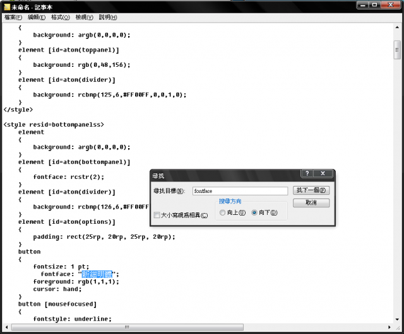Open the 格式(O) menu
Screen dimensions: 404x334
61,17
